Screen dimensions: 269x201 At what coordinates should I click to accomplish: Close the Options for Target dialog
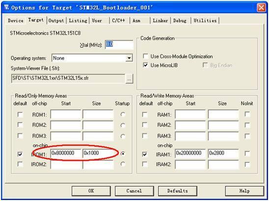pyautogui.click(x=261, y=7)
